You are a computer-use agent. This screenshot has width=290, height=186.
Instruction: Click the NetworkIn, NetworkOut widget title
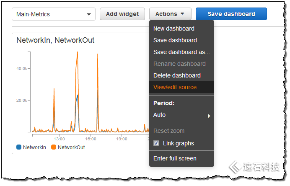pyautogui.click(x=55, y=40)
